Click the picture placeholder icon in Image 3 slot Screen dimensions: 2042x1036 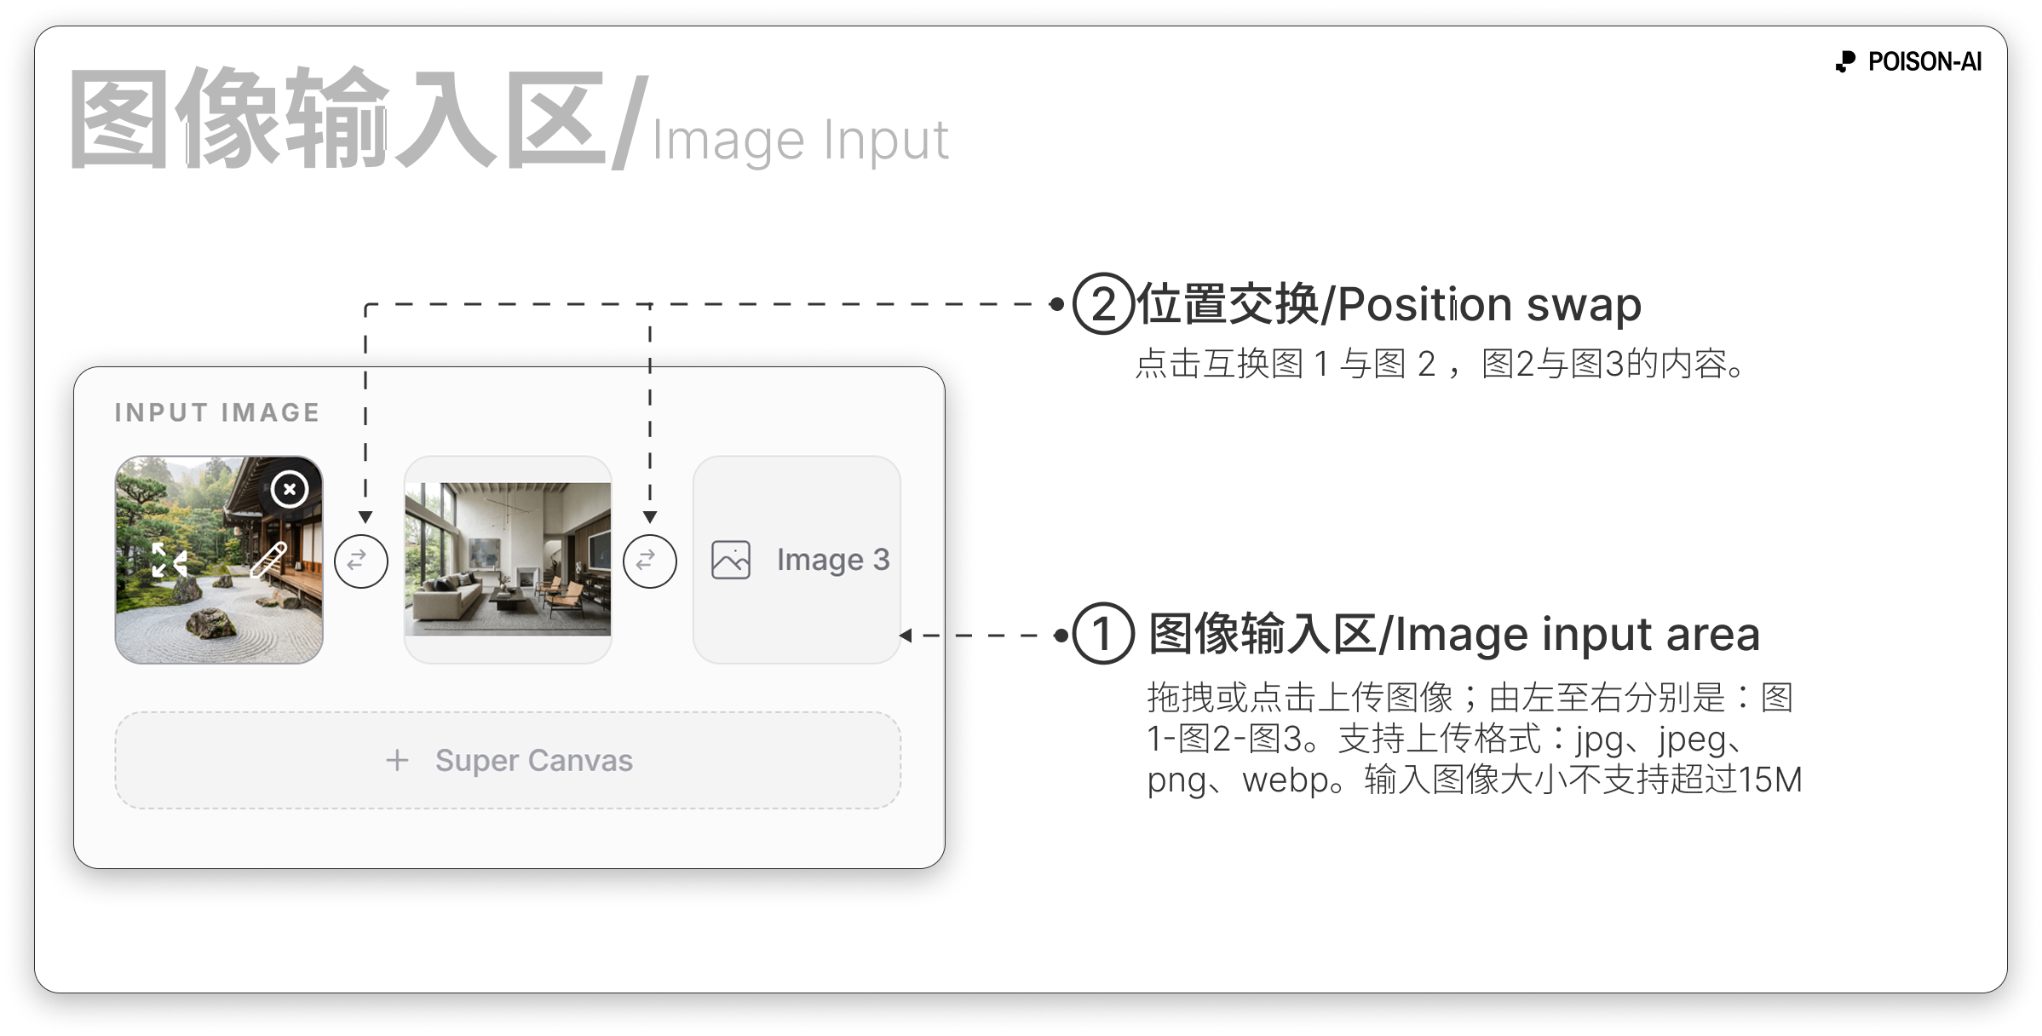tap(731, 560)
